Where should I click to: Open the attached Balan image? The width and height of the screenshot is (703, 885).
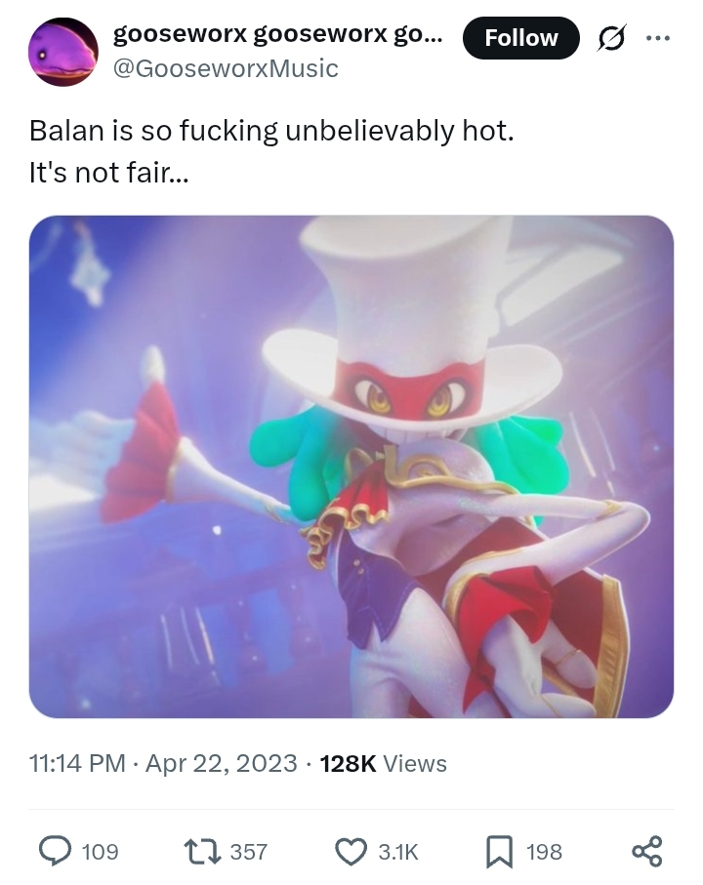click(351, 466)
